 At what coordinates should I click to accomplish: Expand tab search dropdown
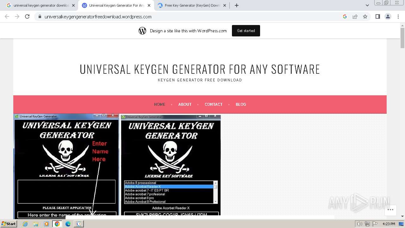click(x=367, y=5)
